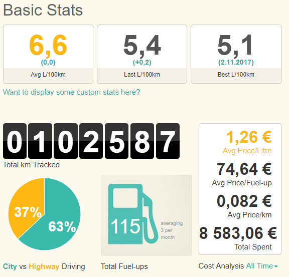Open the Best L/100km stat card
Viewport: 289px width, 277px height.
tap(236, 54)
